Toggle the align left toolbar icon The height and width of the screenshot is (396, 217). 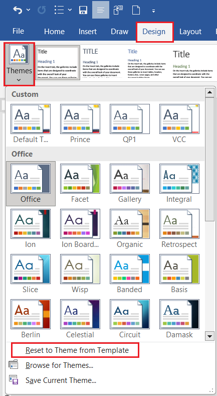pos(101,10)
